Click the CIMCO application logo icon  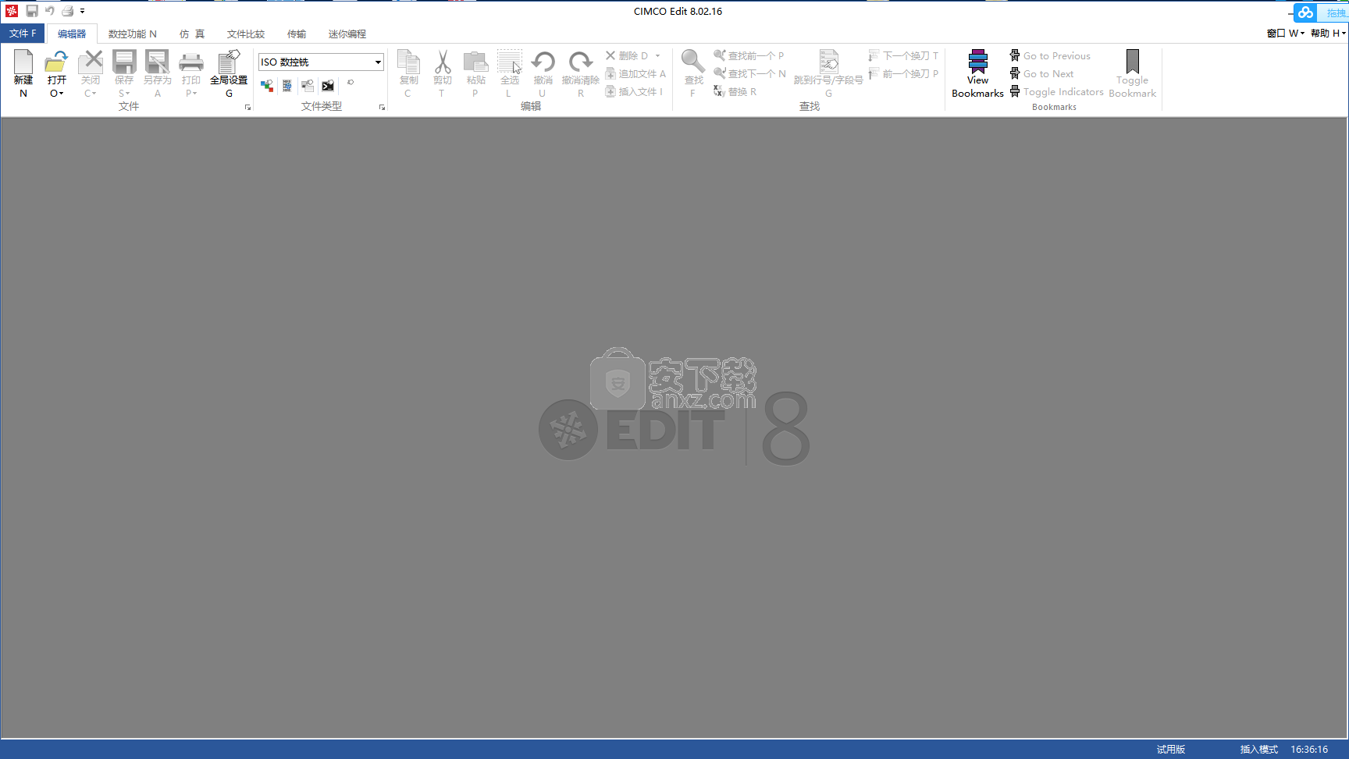tap(12, 11)
